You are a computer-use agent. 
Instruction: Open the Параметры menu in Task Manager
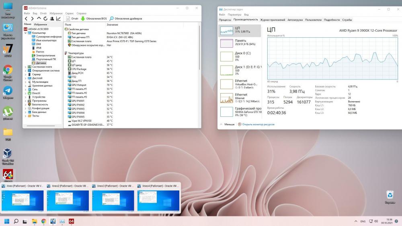point(234,14)
